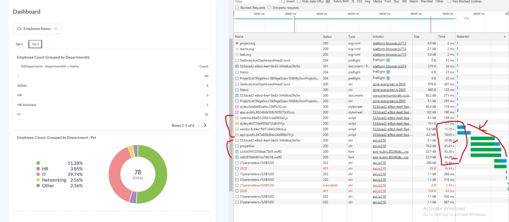
Task: Click yellow Networking legend dot
Action: (x=38, y=180)
